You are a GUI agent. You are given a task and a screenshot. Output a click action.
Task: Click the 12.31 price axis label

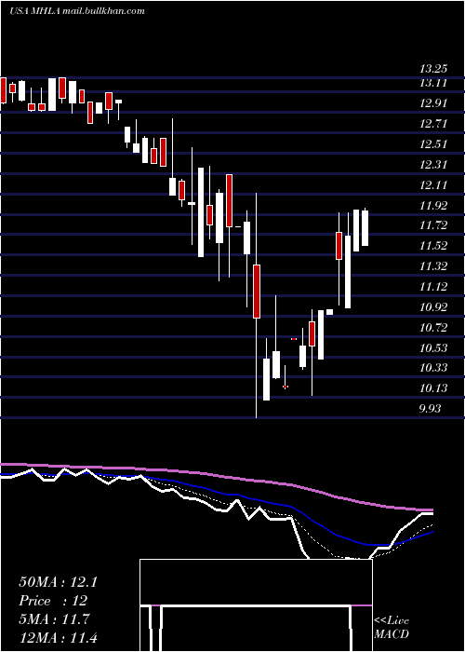click(434, 165)
